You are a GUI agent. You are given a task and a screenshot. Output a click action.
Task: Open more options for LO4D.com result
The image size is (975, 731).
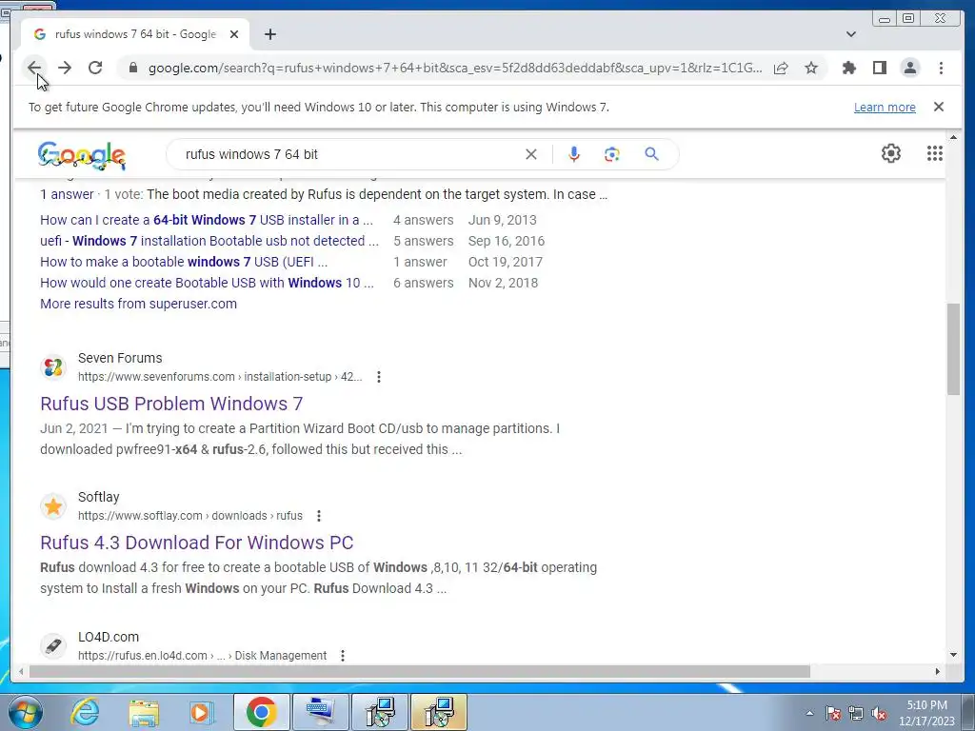[342, 655]
